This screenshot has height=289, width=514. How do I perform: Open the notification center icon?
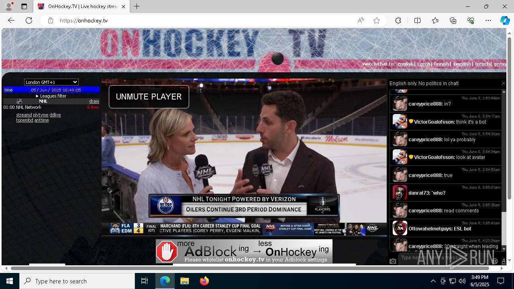point(501,281)
